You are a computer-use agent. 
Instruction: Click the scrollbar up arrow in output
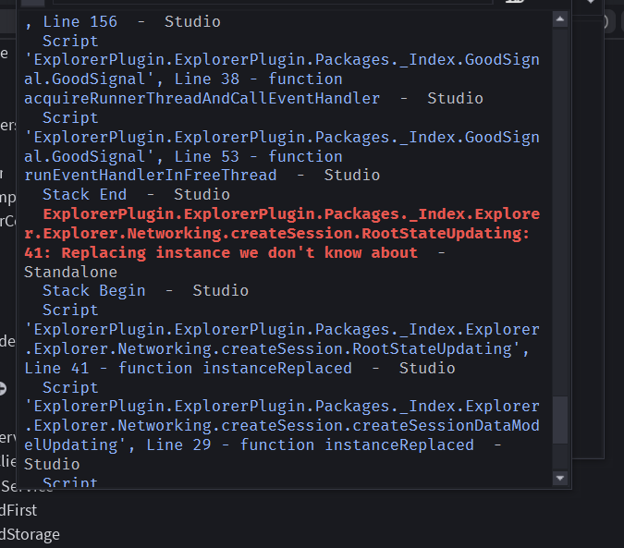[560, 19]
